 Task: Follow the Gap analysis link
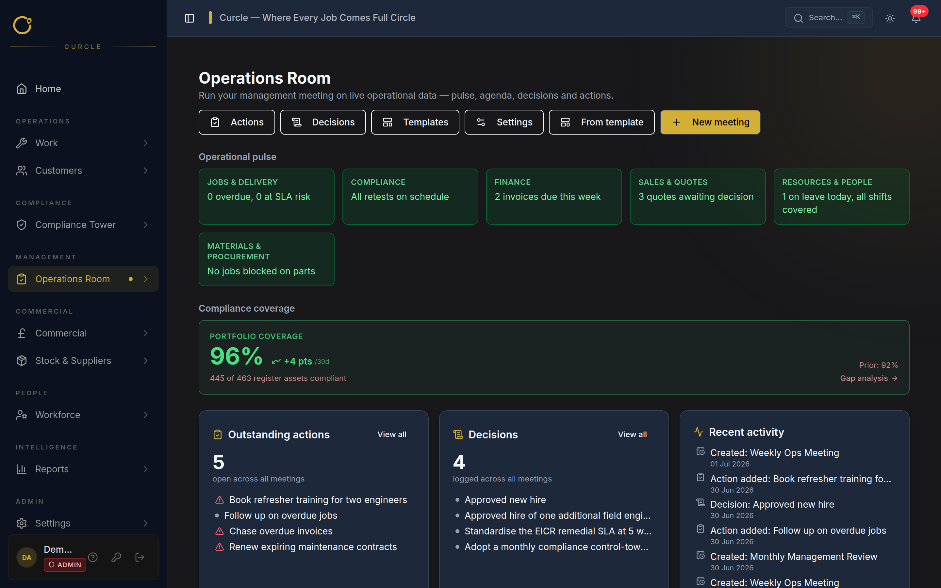click(x=869, y=378)
